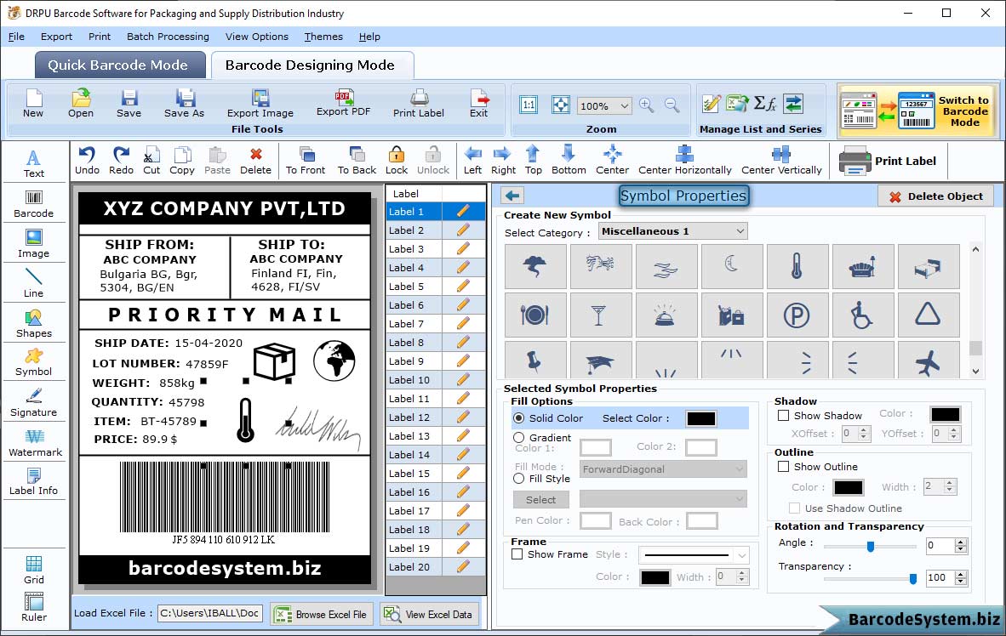Bring object To Front
Screen dimensions: 1006x636
pyautogui.click(x=306, y=161)
